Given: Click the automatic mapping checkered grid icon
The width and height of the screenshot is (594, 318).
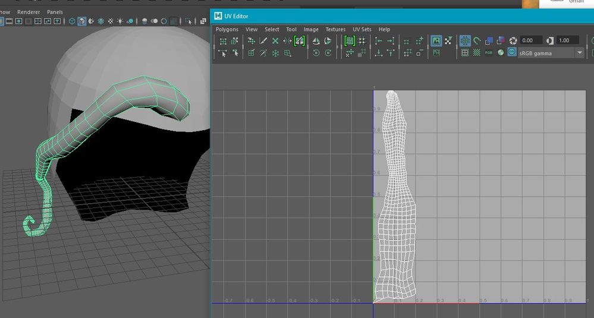Looking at the screenshot, I should 252,53.
